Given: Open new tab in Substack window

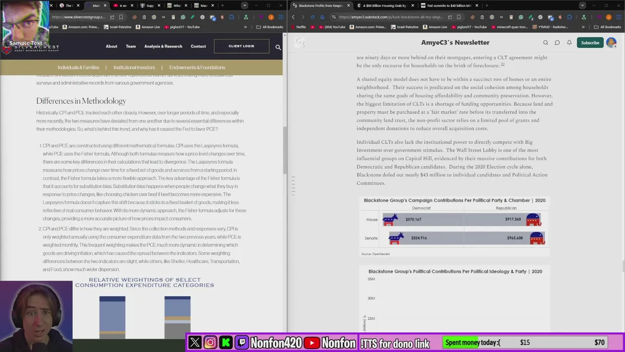Looking at the screenshot, I should [x=487, y=5].
